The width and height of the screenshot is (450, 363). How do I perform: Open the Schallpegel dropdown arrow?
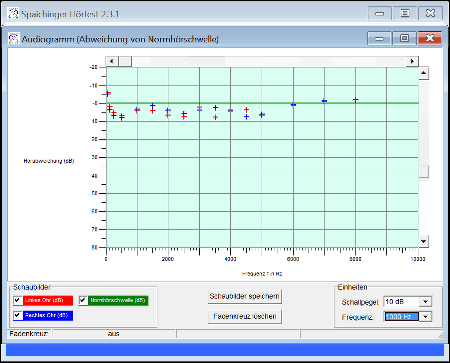coord(425,302)
